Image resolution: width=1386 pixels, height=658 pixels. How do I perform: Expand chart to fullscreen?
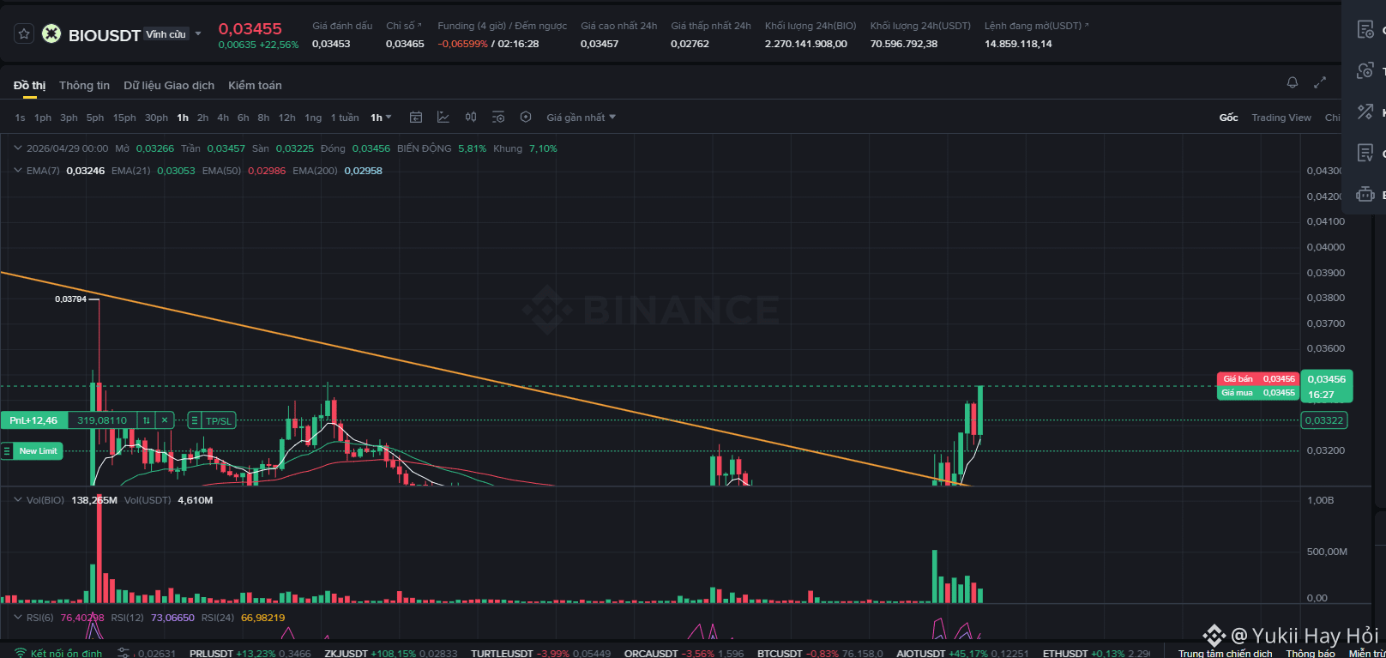[x=1320, y=82]
